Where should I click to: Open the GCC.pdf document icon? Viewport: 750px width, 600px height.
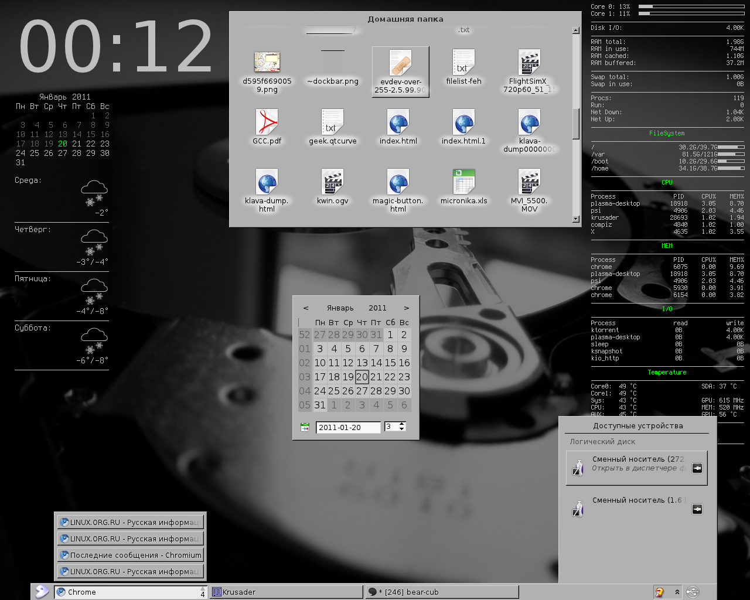[267, 122]
